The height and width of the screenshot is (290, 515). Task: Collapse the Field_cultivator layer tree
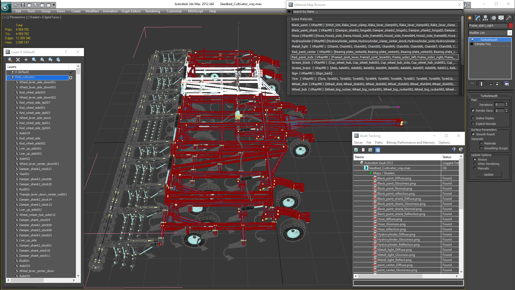[x=8, y=77]
